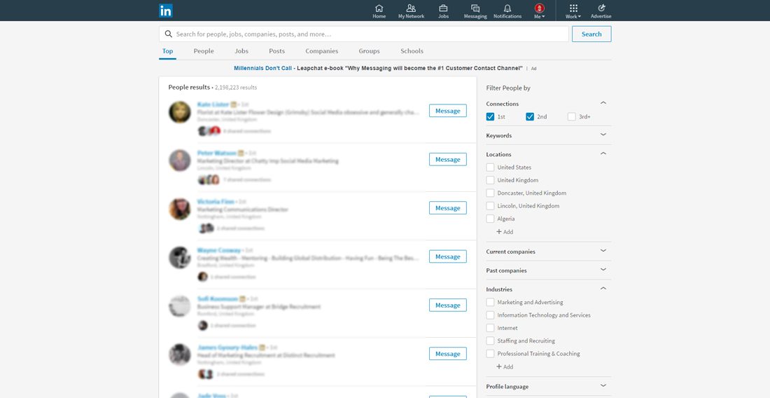Expand the Past companies filter
The width and height of the screenshot is (770, 398).
pyautogui.click(x=603, y=269)
